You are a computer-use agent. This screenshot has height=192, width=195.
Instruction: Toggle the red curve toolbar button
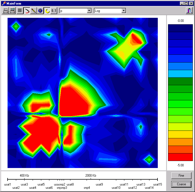27,11
